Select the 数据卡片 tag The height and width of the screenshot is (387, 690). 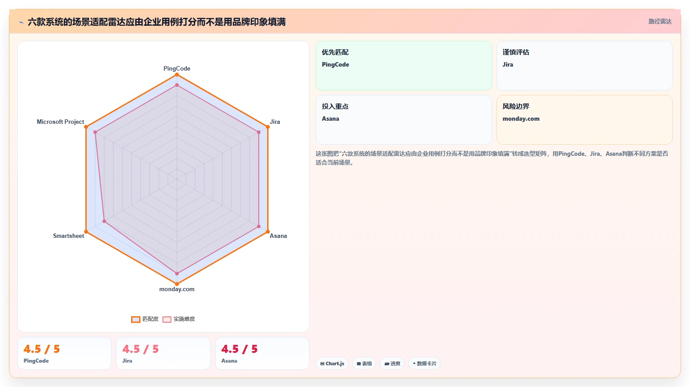point(425,363)
